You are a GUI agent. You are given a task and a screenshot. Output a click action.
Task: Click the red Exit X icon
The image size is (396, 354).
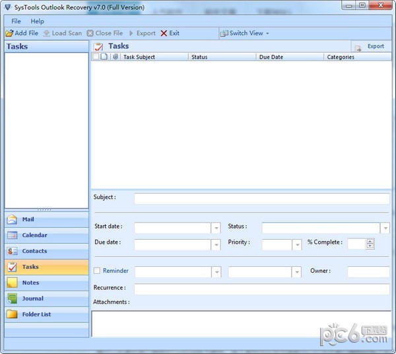coord(164,34)
